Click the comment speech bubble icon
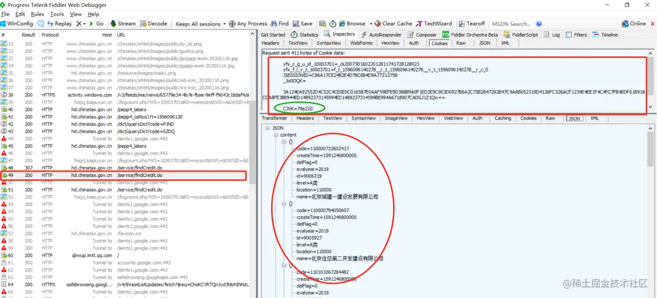The image size is (657, 298). (40, 24)
